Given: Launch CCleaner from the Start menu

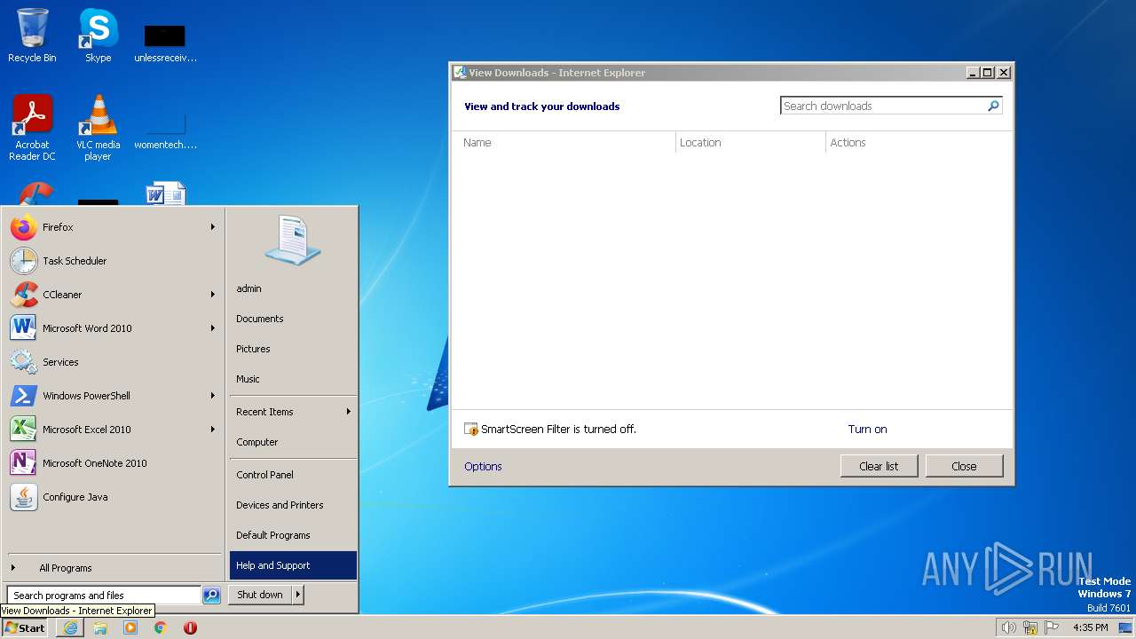Looking at the screenshot, I should (x=114, y=295).
